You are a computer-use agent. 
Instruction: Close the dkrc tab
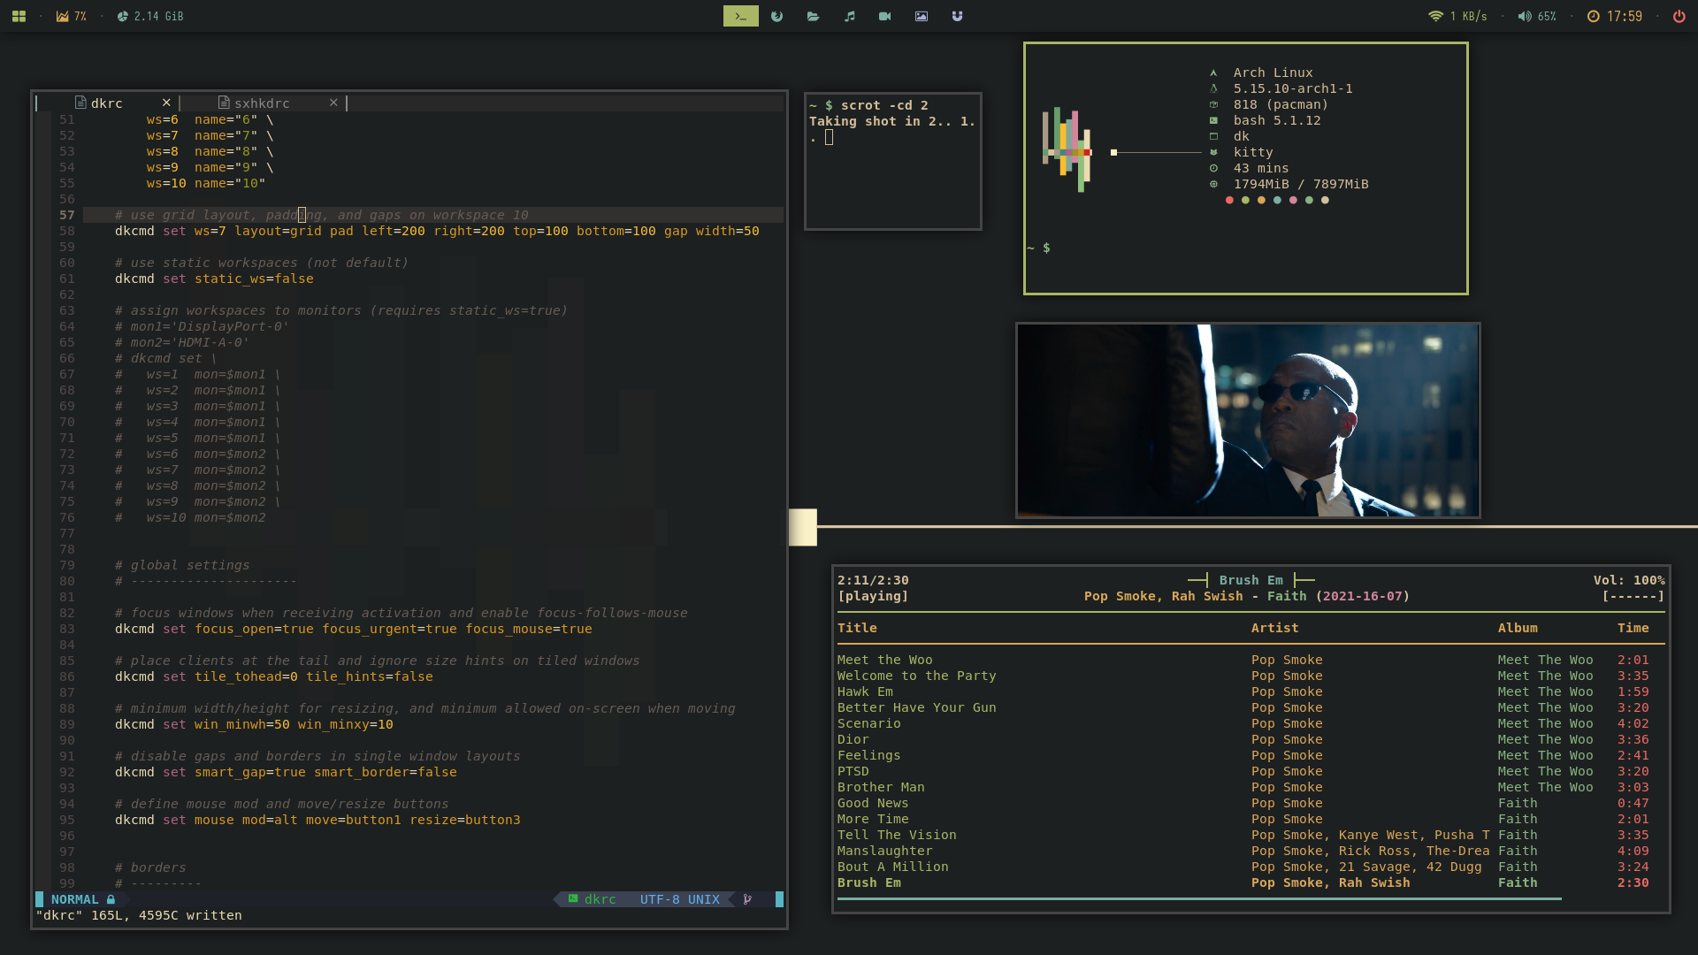(166, 103)
